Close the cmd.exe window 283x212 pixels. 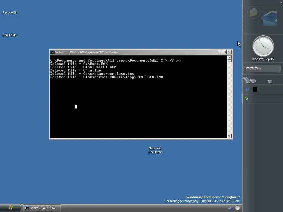tap(229, 52)
